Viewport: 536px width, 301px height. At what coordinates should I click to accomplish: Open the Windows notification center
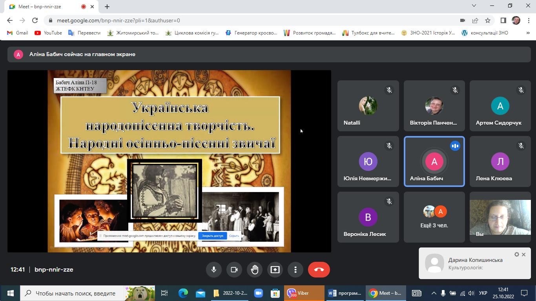[524, 293]
